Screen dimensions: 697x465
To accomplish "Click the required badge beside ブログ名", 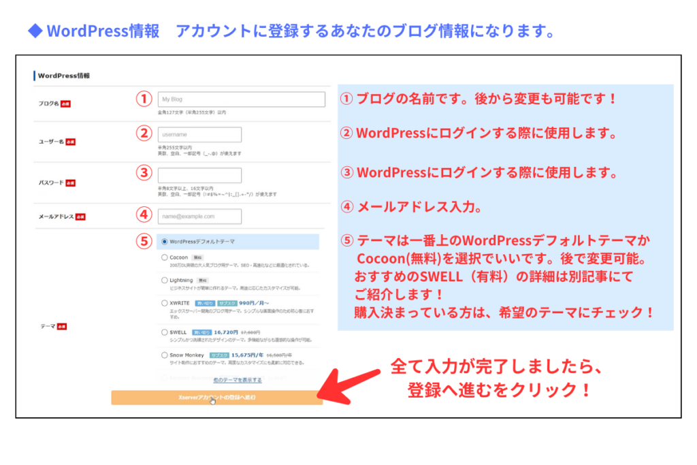I will [x=65, y=103].
